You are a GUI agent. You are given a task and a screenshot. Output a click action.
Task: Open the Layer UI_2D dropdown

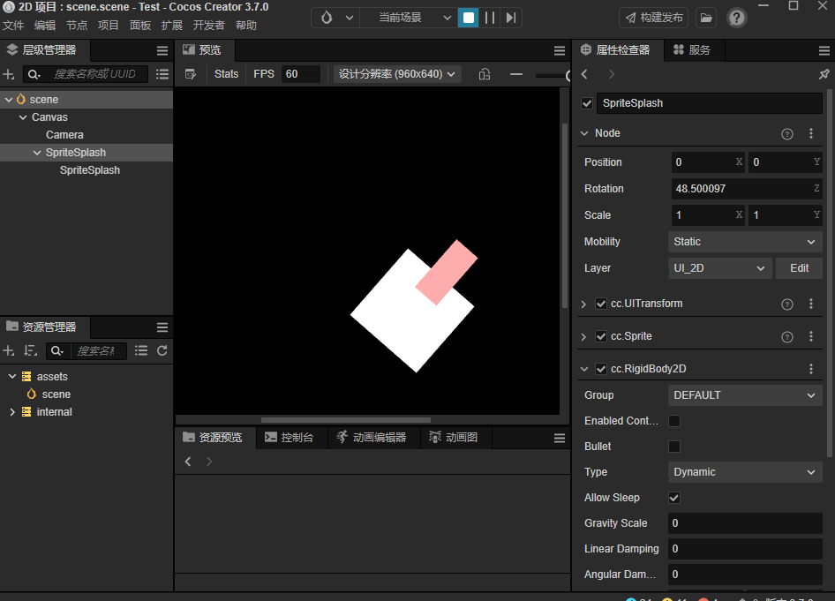(718, 268)
